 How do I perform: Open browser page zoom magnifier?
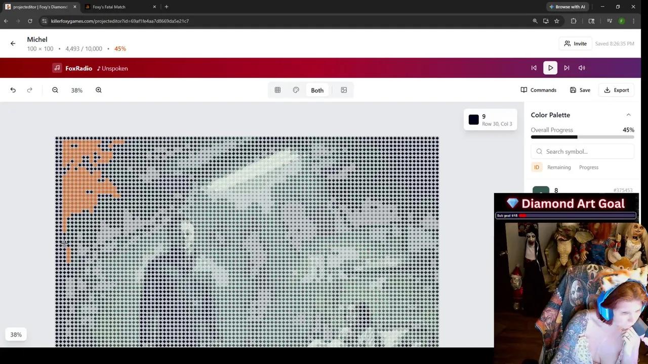[x=535, y=21]
